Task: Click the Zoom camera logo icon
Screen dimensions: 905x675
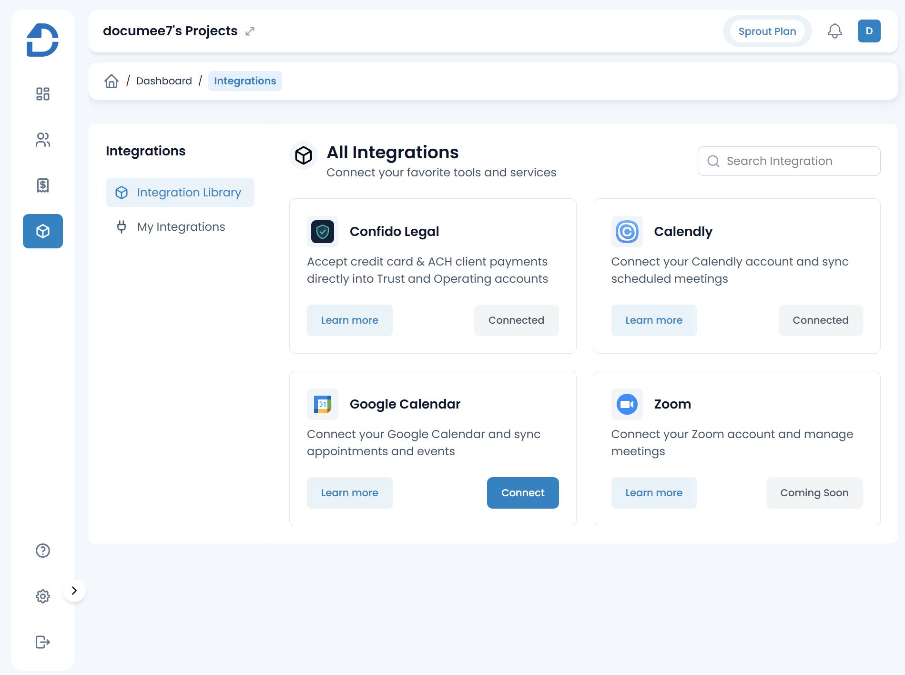Action: [x=627, y=404]
